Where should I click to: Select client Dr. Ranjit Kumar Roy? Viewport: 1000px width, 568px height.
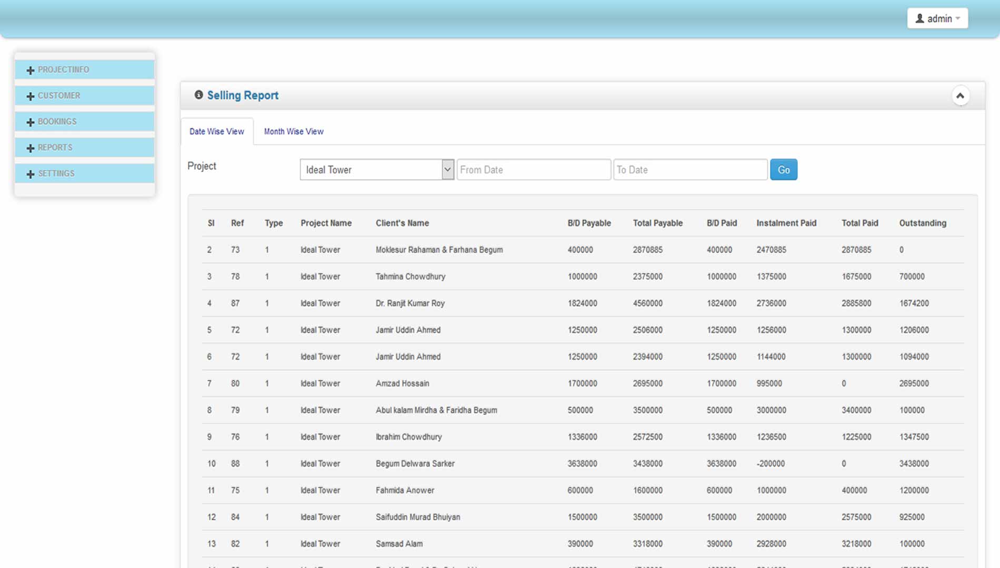410,303
